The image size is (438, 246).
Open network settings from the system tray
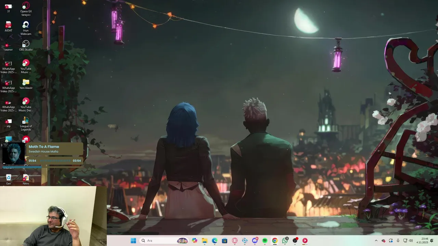click(405, 241)
